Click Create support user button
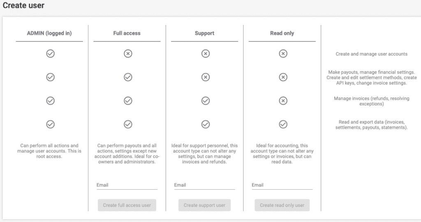The height and width of the screenshot is (222, 421). (205, 205)
